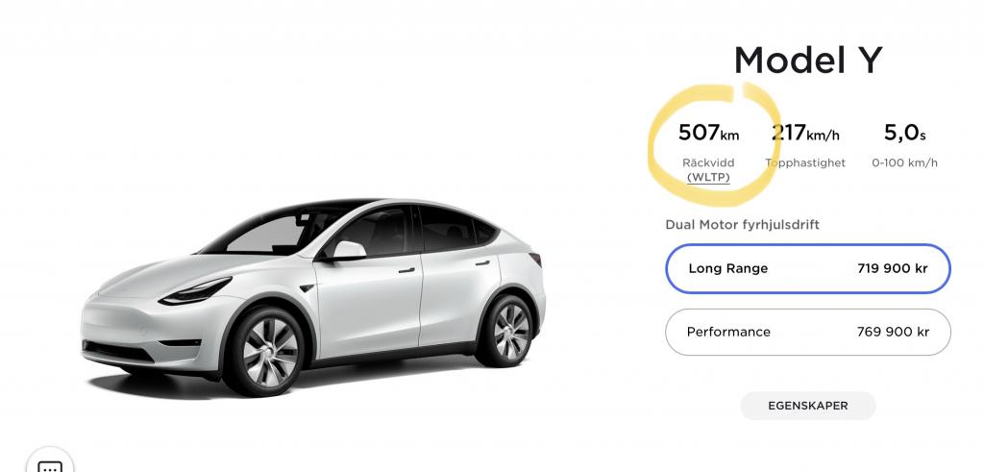Click the Model Y heading
984x472 pixels.
tap(807, 61)
